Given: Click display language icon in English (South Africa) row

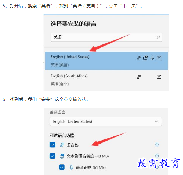Looking at the screenshot, I should [139, 77].
